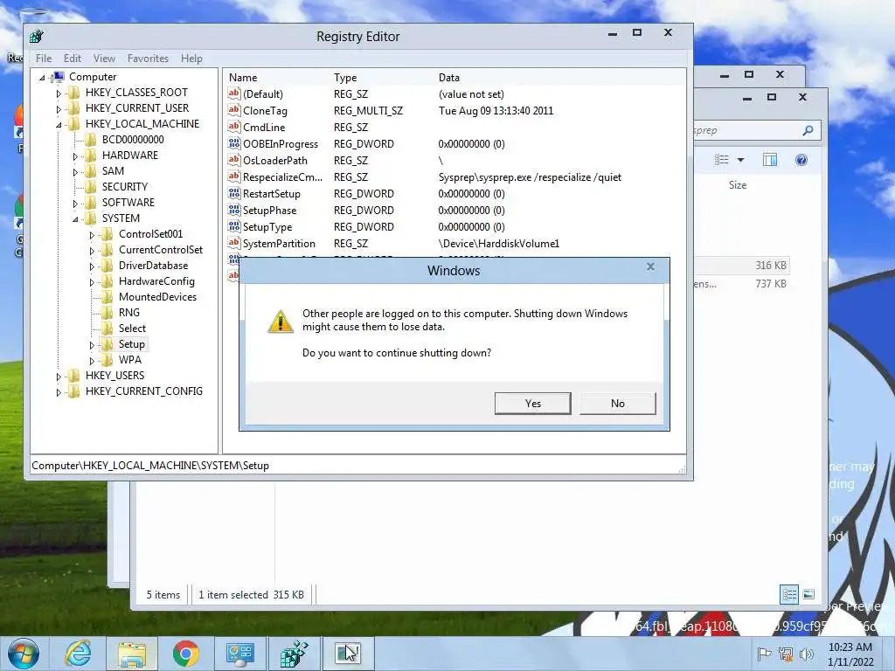Screen dimensions: 895x671
Task: Expand the WPA key arrow
Action: point(91,361)
